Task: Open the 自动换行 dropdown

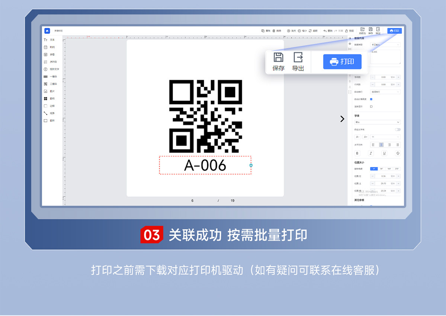Action: click(x=385, y=92)
